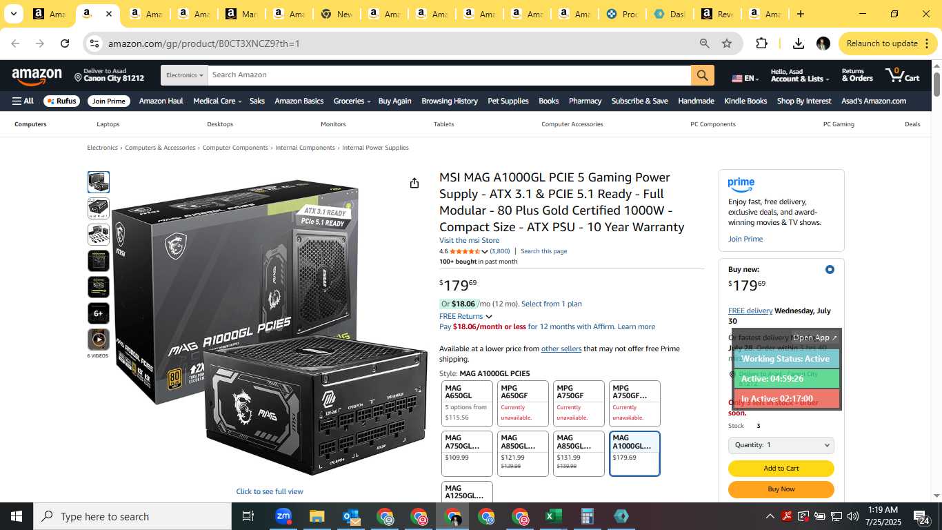Click the Buy Now button
The height and width of the screenshot is (530, 942).
(x=781, y=489)
